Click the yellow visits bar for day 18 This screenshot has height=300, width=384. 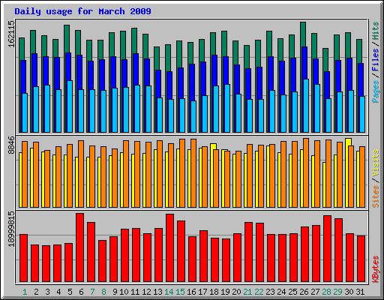click(212, 175)
